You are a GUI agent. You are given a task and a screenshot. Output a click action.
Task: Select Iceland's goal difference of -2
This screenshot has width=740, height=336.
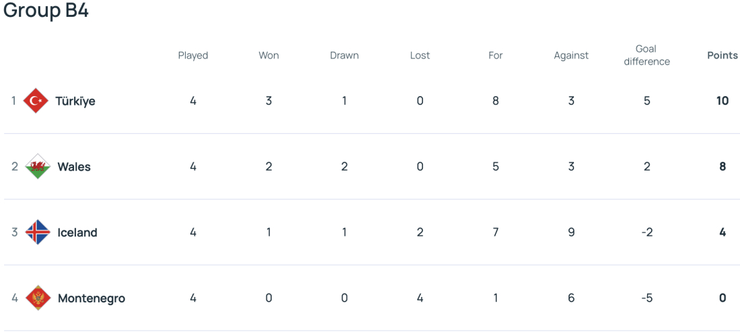coord(647,233)
